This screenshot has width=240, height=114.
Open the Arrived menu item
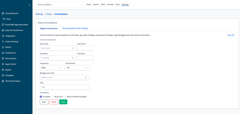[110, 4]
